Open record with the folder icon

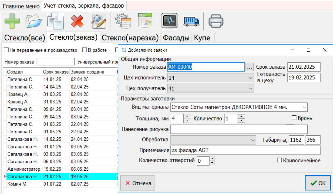(x=34, y=21)
